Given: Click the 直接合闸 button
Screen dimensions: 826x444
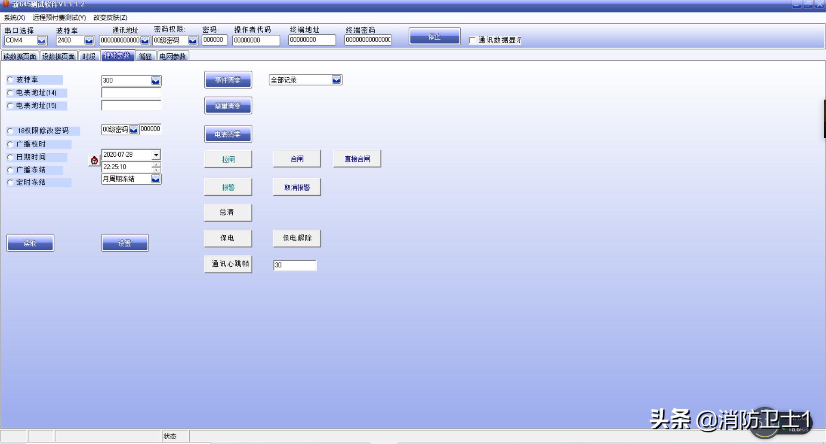Looking at the screenshot, I should (x=357, y=159).
